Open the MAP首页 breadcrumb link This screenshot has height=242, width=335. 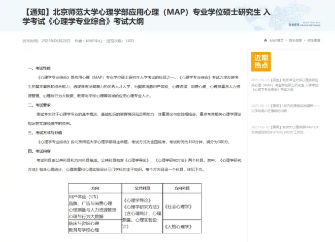click(x=276, y=40)
